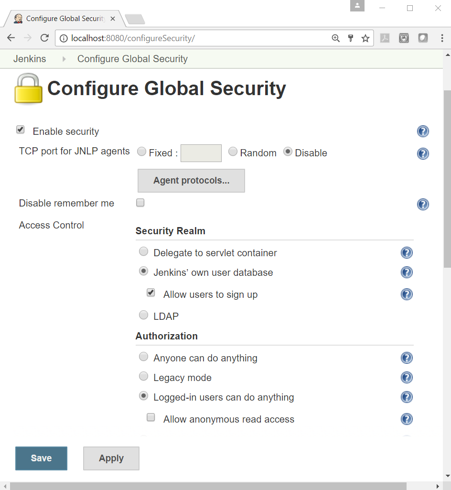Click the gray shield extension icon
The width and height of the screenshot is (451, 490).
[423, 38]
